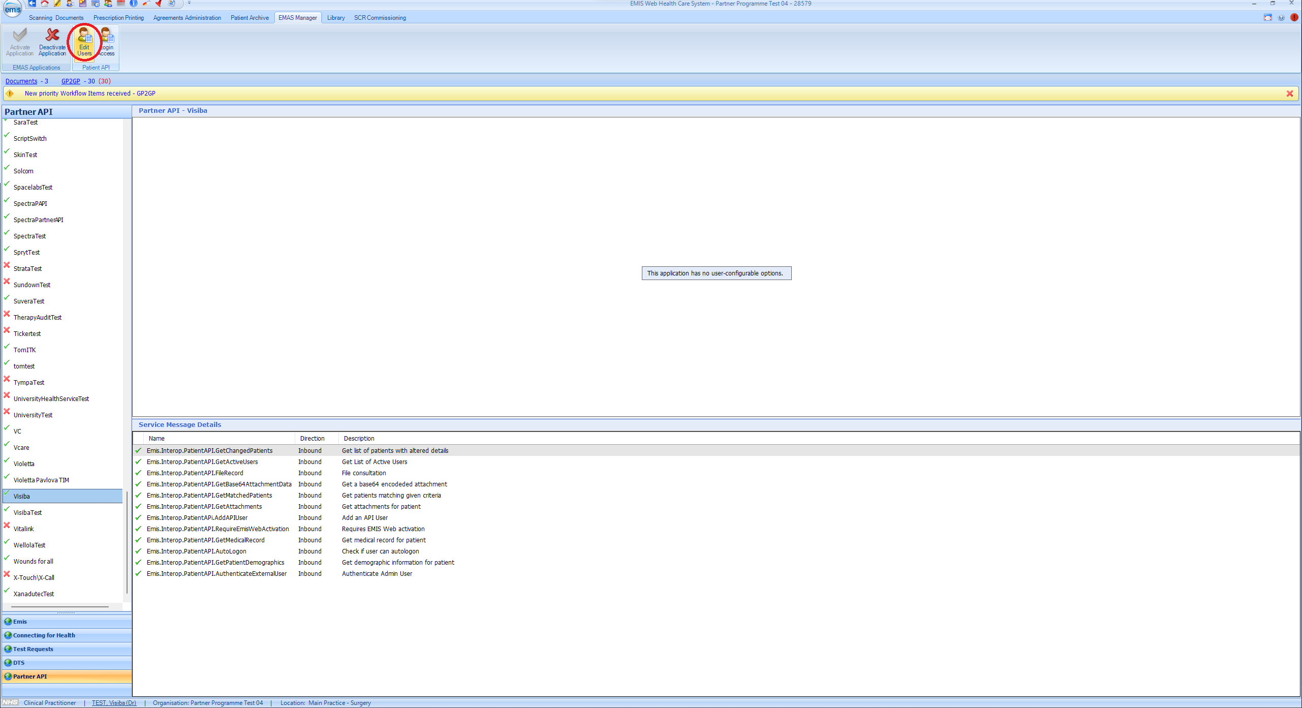Image resolution: width=1302 pixels, height=708 pixels.
Task: Select AutoLogon message row
Action: pos(716,551)
